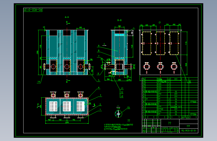Click the upper B cutting-plane mark
This screenshot has height=141, width=217.
(67, 22)
